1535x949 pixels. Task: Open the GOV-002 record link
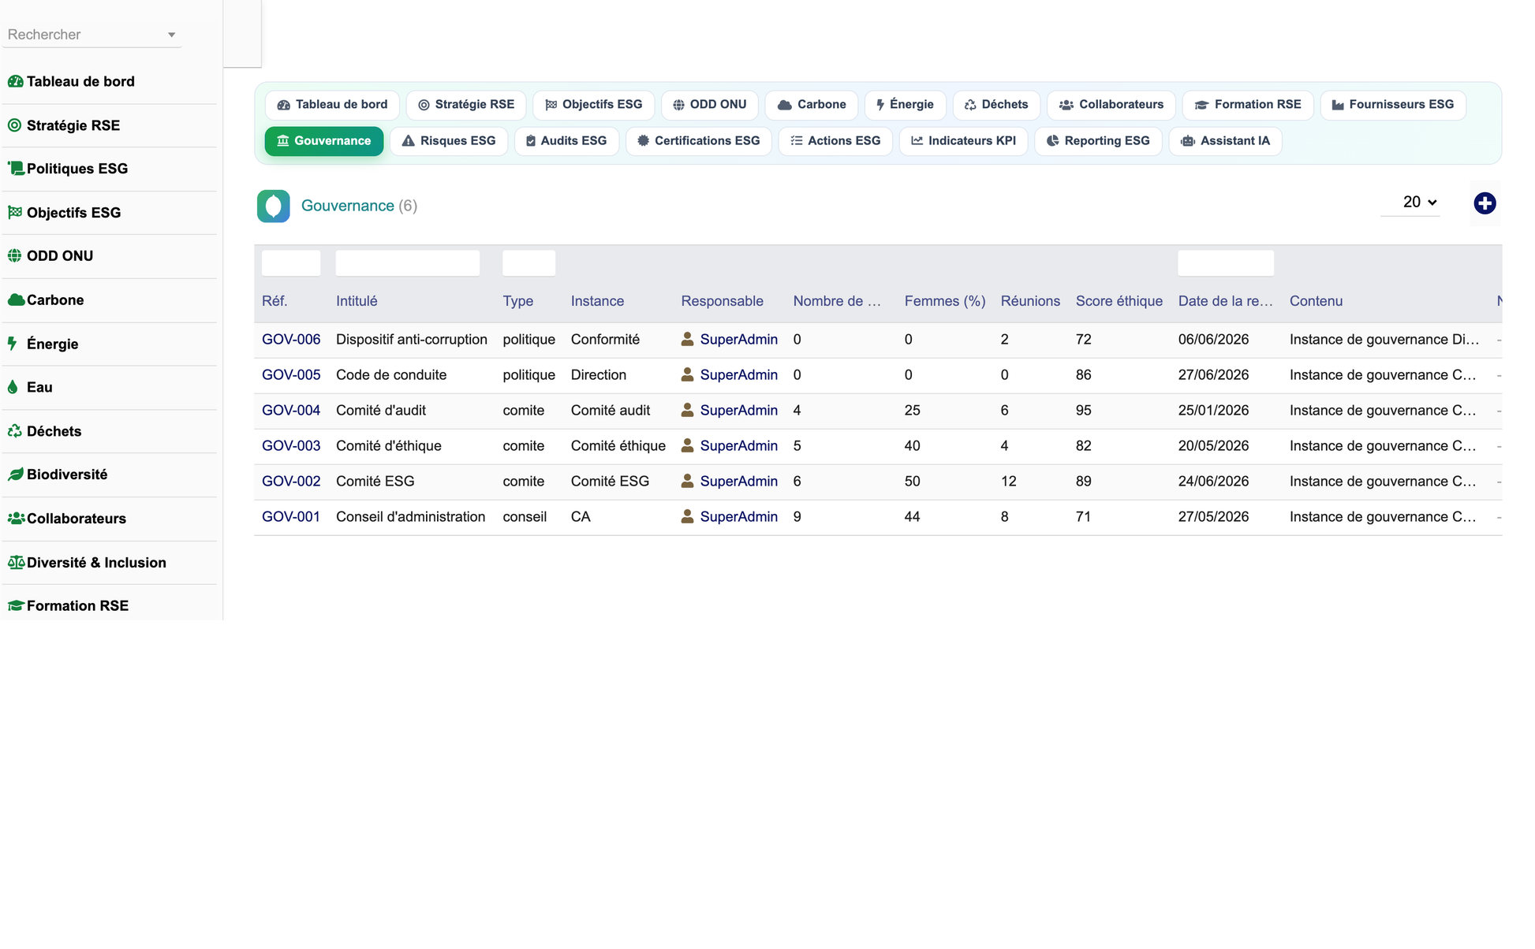pos(291,482)
